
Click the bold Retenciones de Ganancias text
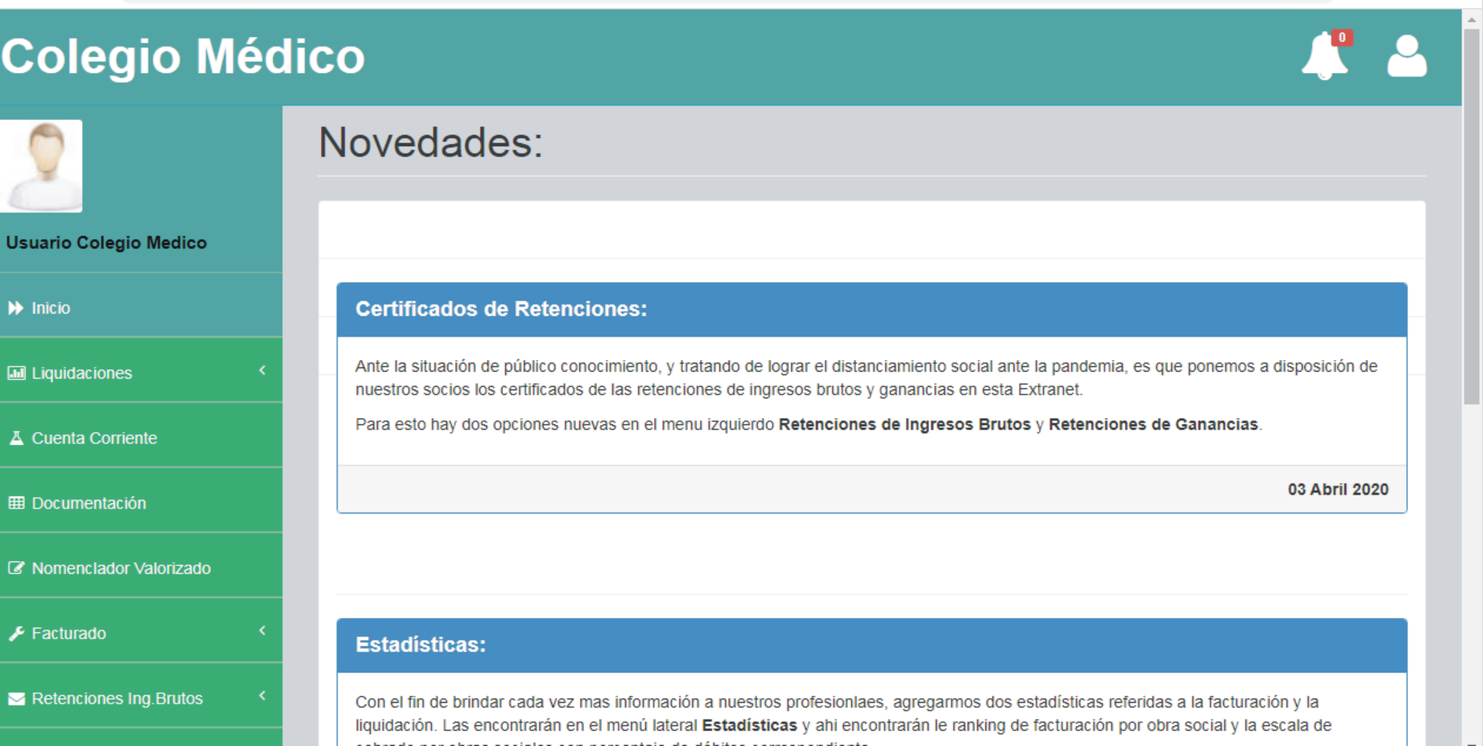point(1153,424)
